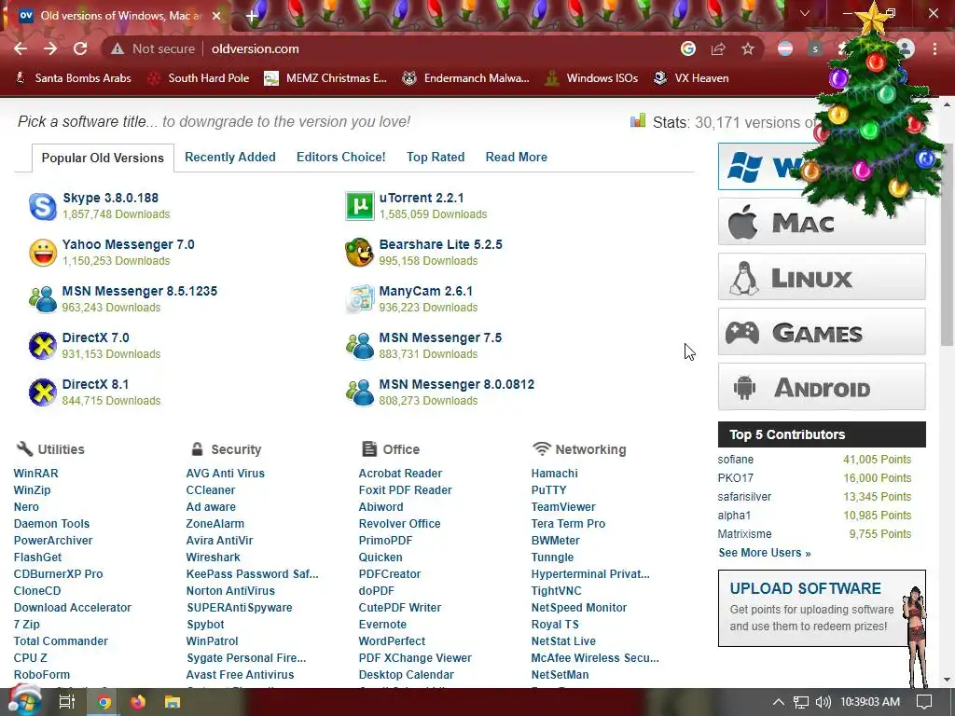Screen dimensions: 955x716
Task: Open the Acrobat Reader office link
Action: [400, 473]
